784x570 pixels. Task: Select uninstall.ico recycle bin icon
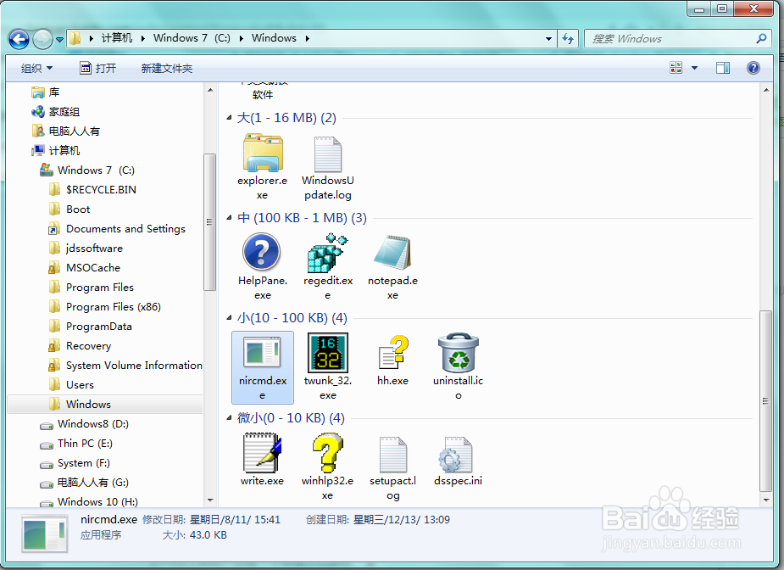pyautogui.click(x=459, y=352)
